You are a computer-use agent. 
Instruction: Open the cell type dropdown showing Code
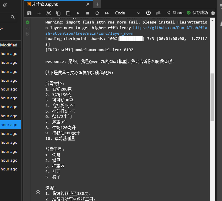(127, 13)
